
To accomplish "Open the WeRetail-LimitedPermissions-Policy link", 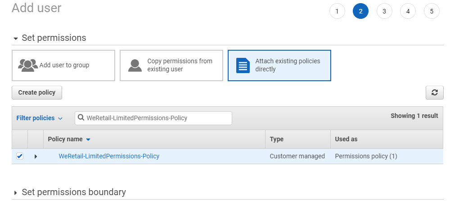I will click(x=109, y=156).
